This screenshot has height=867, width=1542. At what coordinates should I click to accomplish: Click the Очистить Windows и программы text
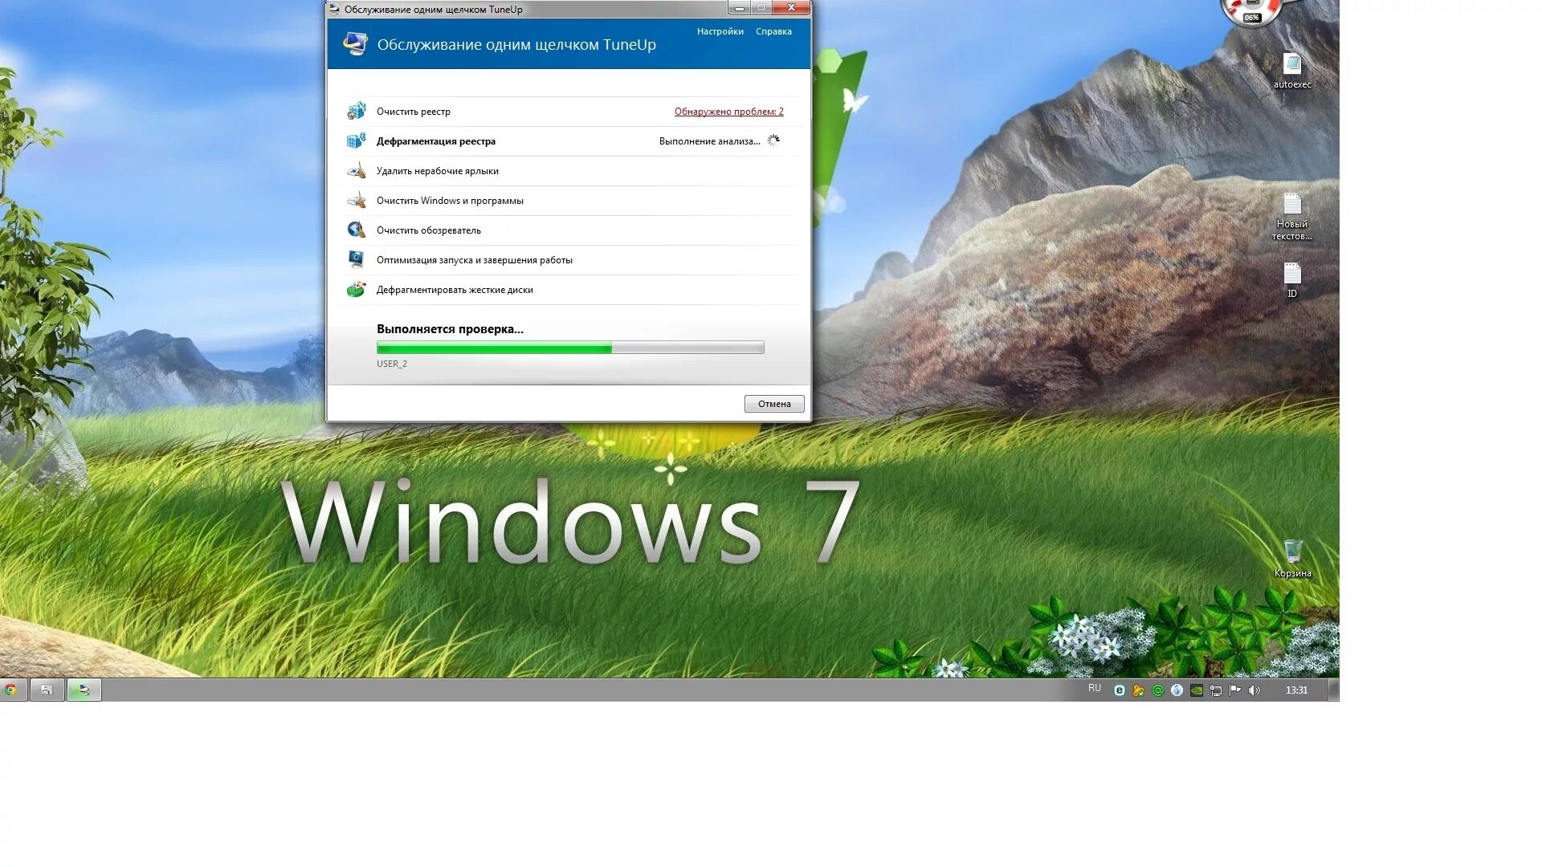tap(450, 201)
